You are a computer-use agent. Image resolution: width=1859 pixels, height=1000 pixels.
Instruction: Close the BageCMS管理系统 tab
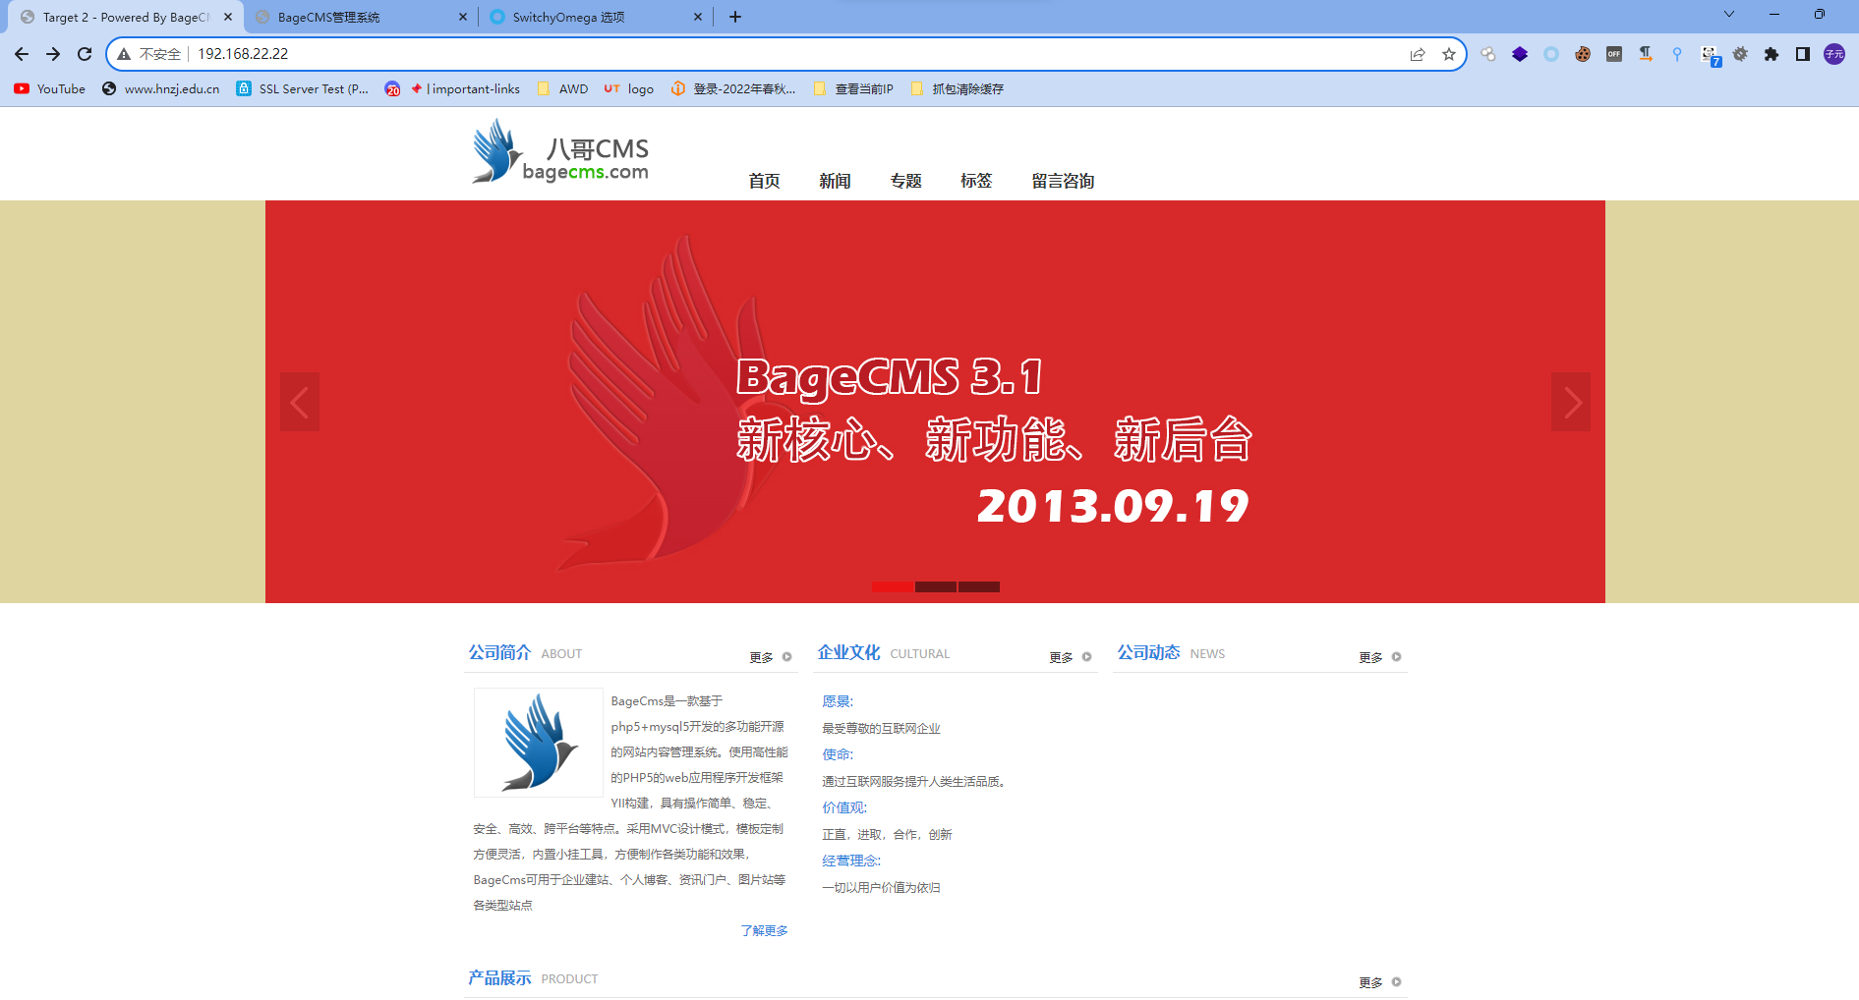[463, 17]
